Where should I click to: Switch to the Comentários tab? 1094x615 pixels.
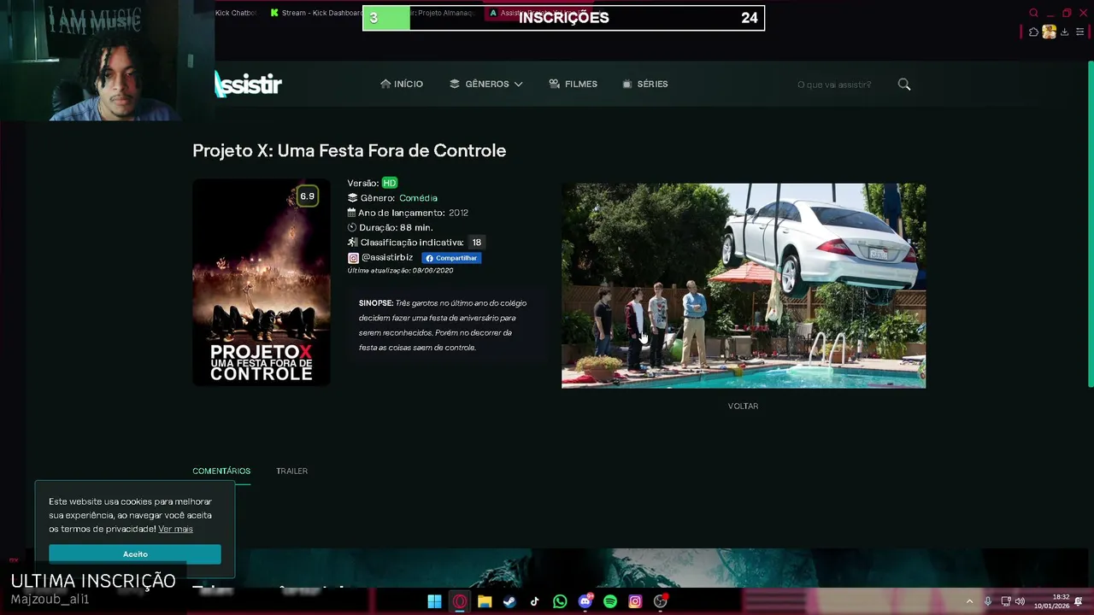point(221,471)
